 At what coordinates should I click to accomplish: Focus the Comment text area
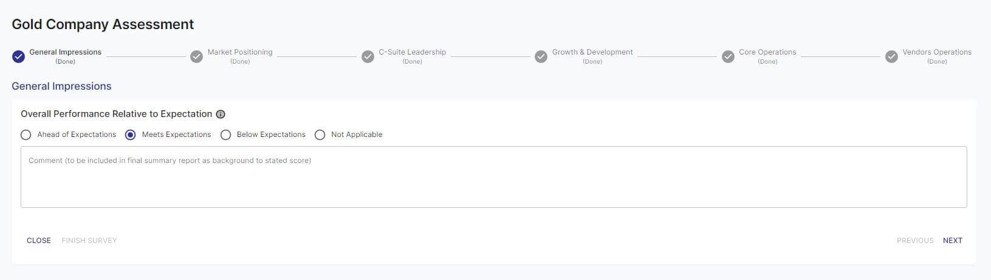(494, 177)
